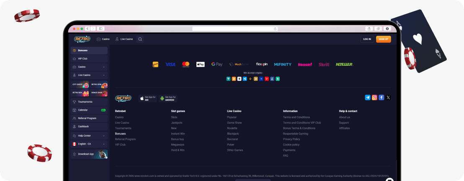
Task: Open Cashback in the sidebar
Action: [x=89, y=127]
